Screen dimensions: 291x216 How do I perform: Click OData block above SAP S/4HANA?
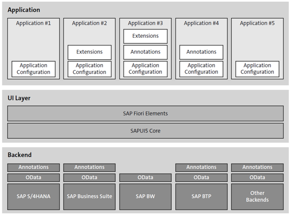(33, 178)
